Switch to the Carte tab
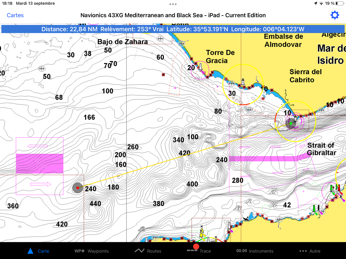Screen dimensions: 346x259 pyautogui.click(x=38, y=251)
